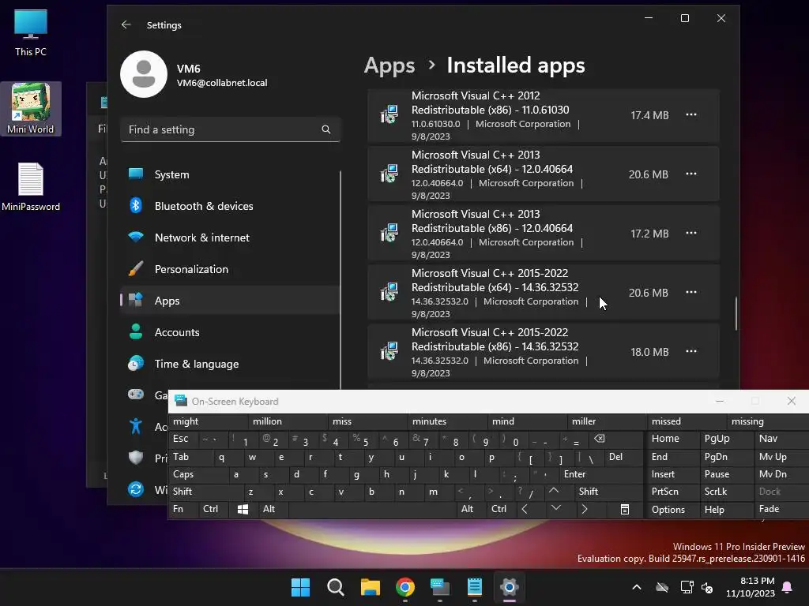Open more options for Visual C++ 2015-2022 x64
Screen dimensions: 809x606
pos(691,292)
